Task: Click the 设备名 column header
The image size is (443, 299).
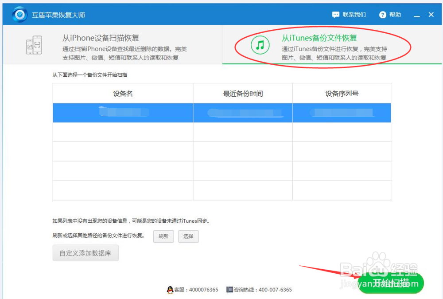Action: click(x=123, y=93)
